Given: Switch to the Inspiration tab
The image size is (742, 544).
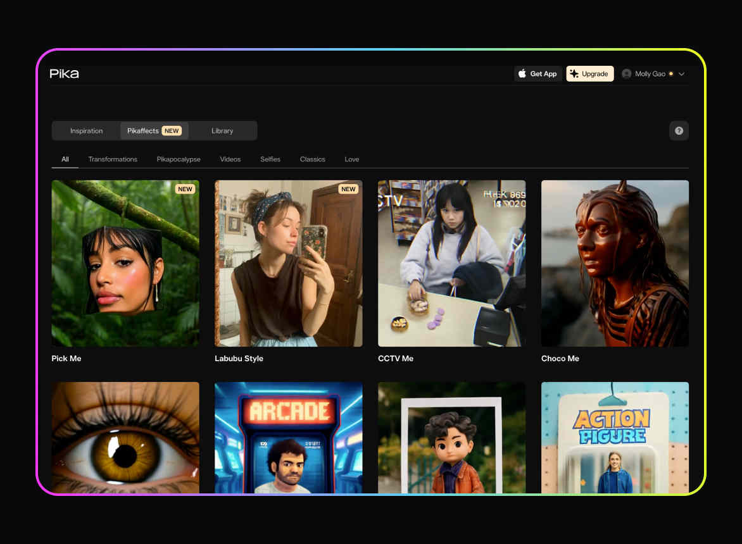Looking at the screenshot, I should (86, 131).
